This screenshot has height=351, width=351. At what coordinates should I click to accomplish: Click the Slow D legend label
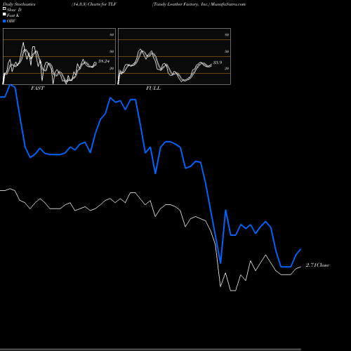coord(14,10)
